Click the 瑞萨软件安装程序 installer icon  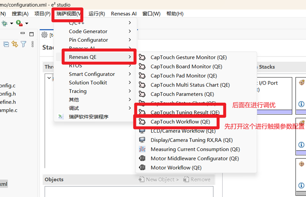coord(61,117)
